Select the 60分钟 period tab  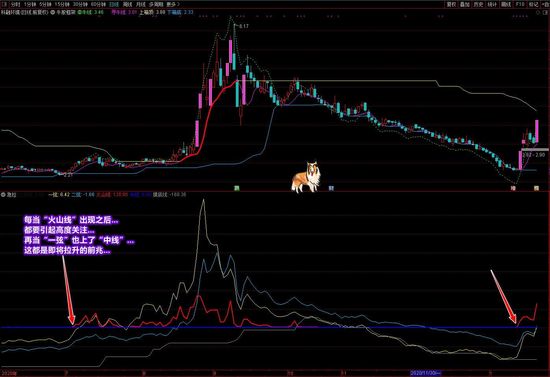(x=98, y=4)
